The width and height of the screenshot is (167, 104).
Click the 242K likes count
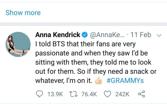tap(122, 94)
